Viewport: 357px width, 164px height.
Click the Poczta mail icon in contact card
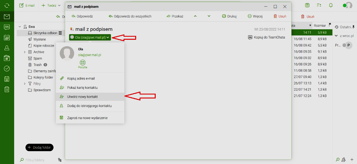(83, 63)
